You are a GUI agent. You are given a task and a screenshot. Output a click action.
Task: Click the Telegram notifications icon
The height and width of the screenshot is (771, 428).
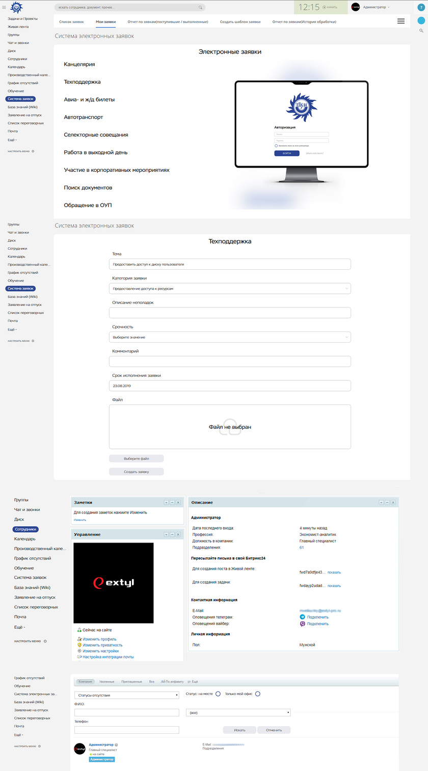tap(303, 617)
